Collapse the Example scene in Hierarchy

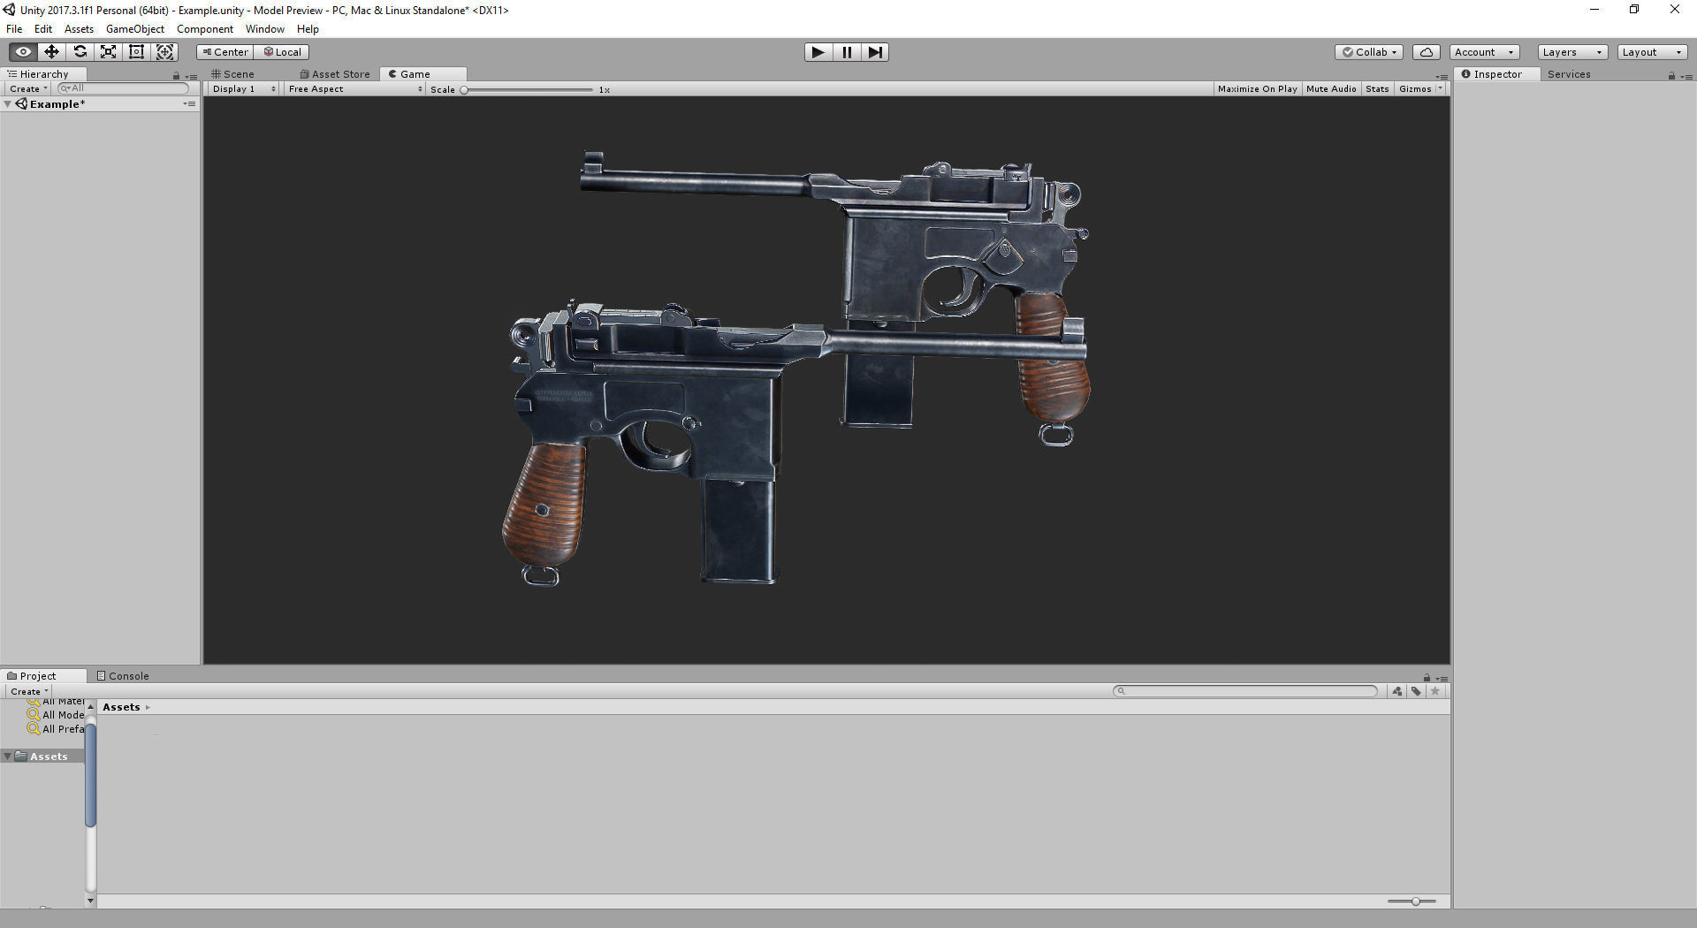click(x=8, y=104)
